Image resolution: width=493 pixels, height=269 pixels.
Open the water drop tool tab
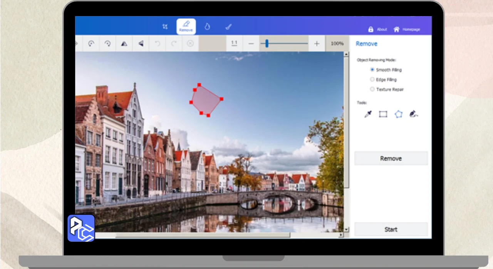click(207, 27)
